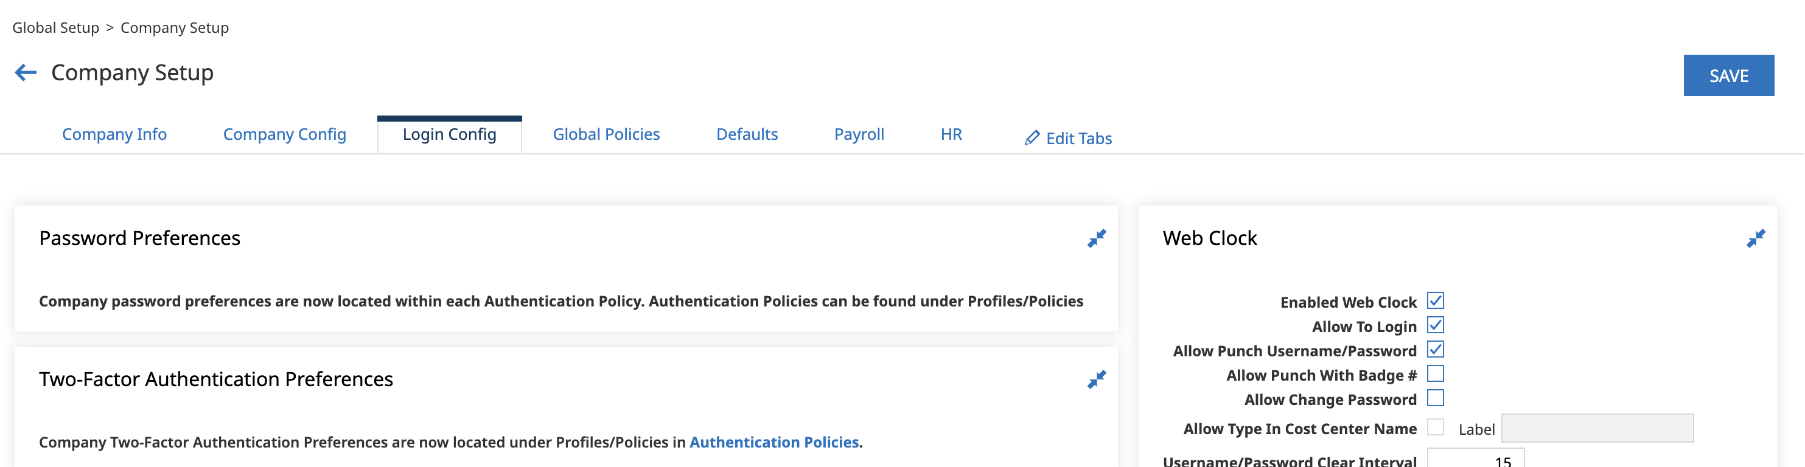Check the Allow Change Password box
The width and height of the screenshot is (1805, 467).
pos(1436,398)
